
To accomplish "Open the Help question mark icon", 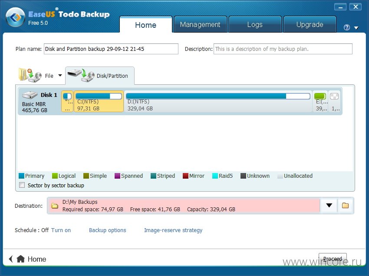I will pos(347,27).
